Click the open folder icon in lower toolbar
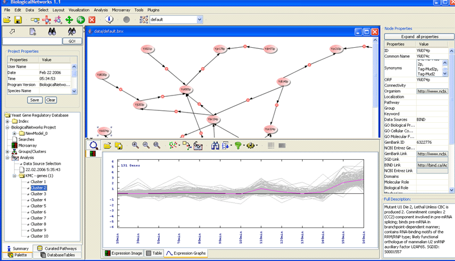Viewport: 455px width, 261px height. 107,146
